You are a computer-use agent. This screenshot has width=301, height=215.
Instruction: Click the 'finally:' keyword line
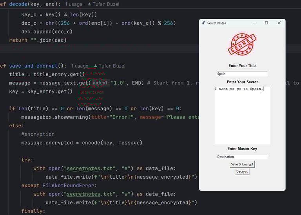[x=33, y=211]
